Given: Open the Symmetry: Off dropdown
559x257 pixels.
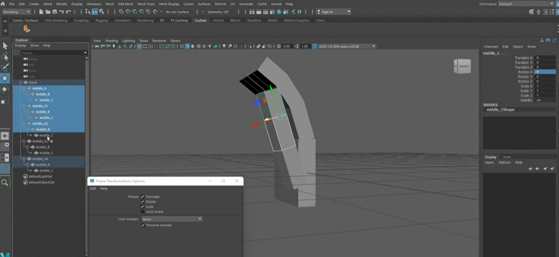Looking at the screenshot, I should click(220, 12).
